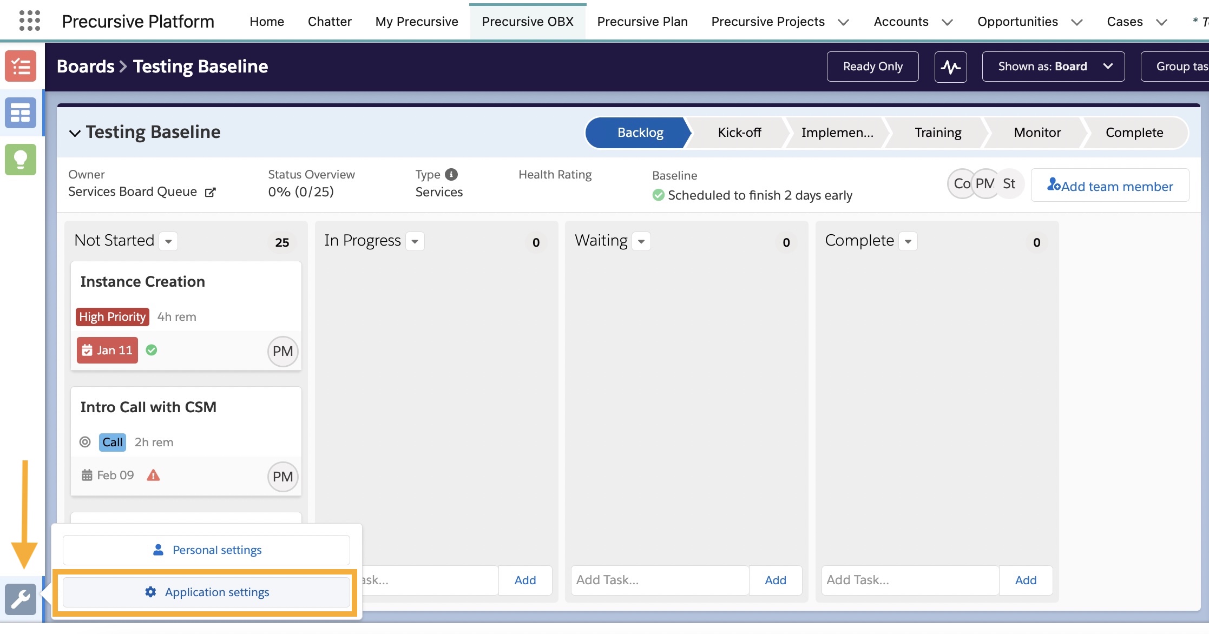This screenshot has width=1209, height=634.
Task: Open the Instance Creation task card
Action: tap(186, 316)
